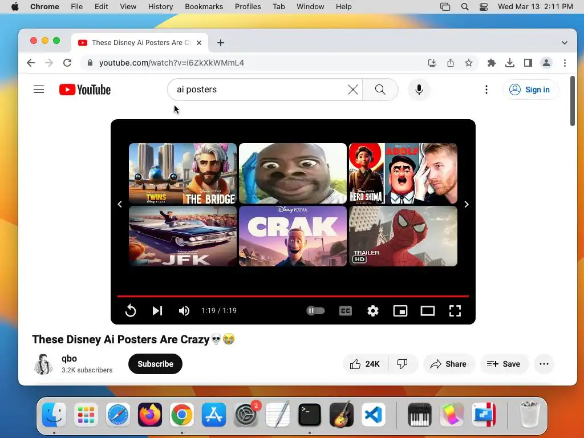Open Terminal from the Dock

[310, 415]
